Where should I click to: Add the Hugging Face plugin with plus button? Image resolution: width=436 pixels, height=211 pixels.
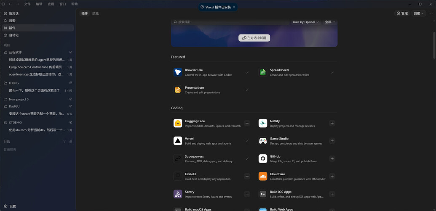[x=247, y=123]
